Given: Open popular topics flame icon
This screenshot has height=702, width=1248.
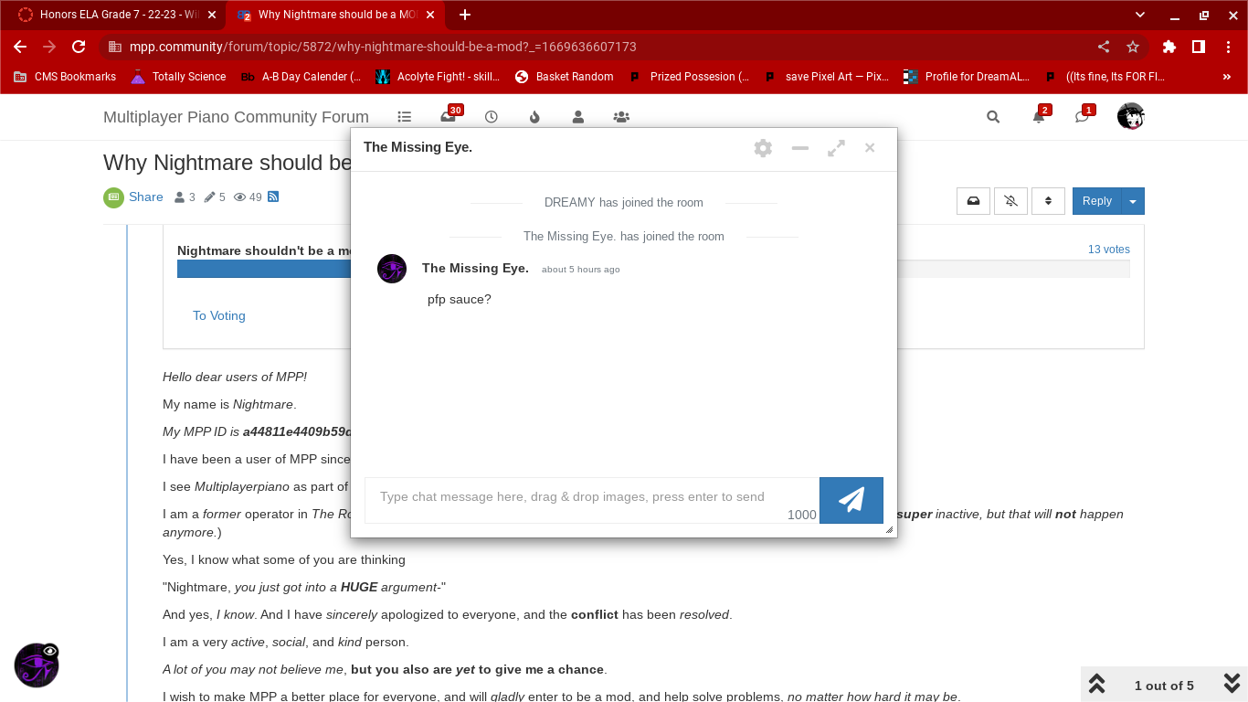Looking at the screenshot, I should (x=535, y=117).
